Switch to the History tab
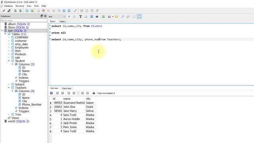 [63, 21]
